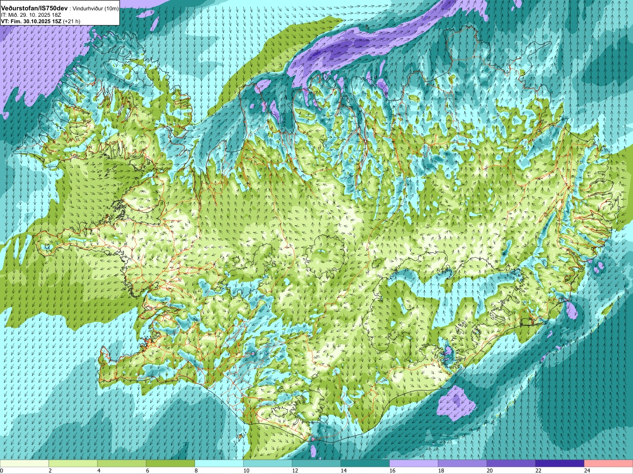The height and width of the screenshot is (474, 633).
Task: Click the light cyan 8–10 legend swatch
Action: coord(219,464)
